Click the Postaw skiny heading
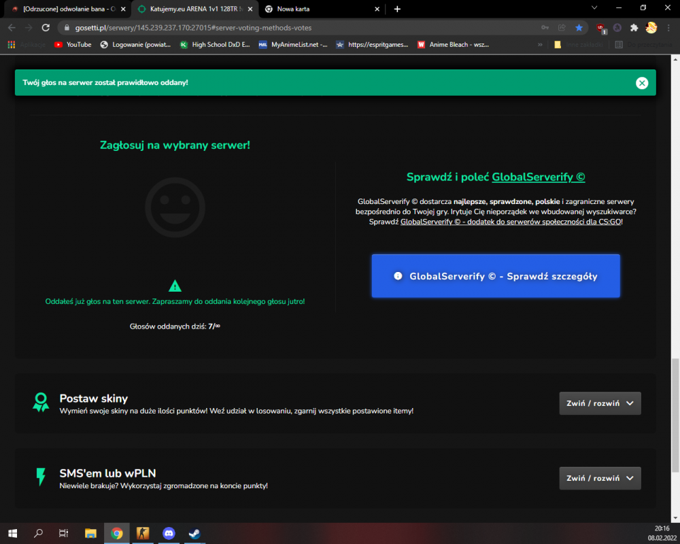The image size is (680, 544). click(x=94, y=398)
